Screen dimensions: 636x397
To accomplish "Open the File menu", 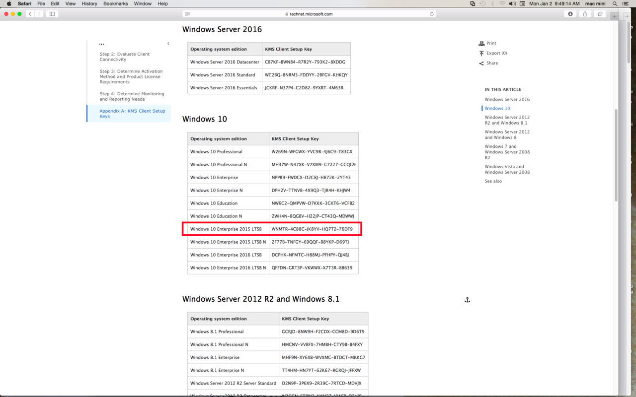I will (41, 3).
